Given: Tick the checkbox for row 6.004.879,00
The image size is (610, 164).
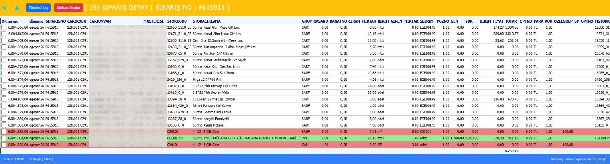Looking at the screenshot, I should 4,112.
